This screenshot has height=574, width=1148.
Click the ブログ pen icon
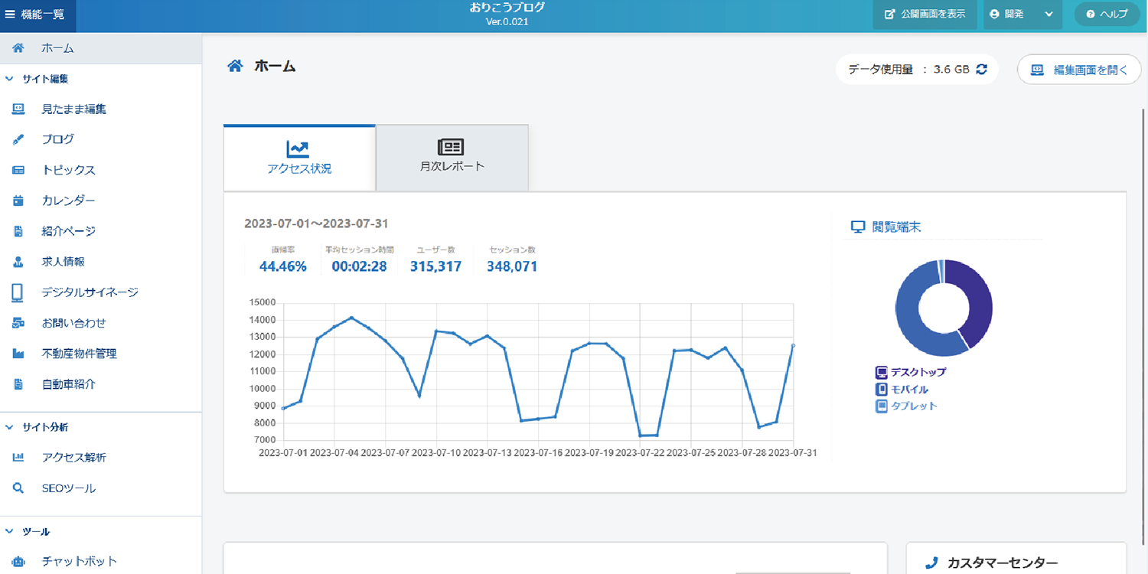[x=18, y=139]
